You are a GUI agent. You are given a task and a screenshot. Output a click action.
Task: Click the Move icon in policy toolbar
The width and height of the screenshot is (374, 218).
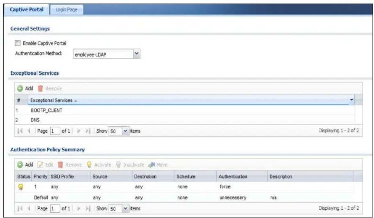151,164
